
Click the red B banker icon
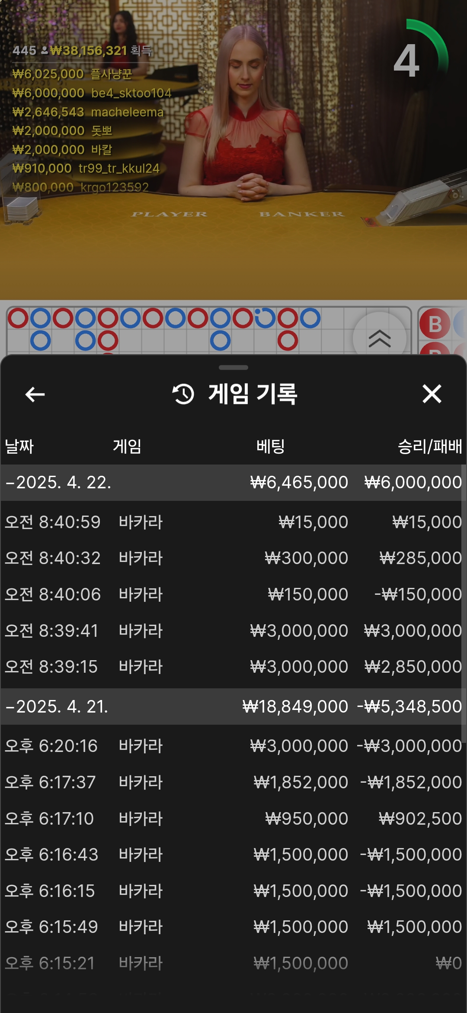435,324
